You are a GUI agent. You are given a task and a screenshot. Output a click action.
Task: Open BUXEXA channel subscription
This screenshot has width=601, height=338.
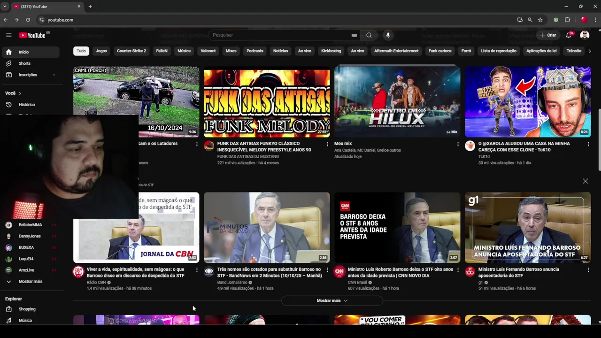(x=31, y=247)
